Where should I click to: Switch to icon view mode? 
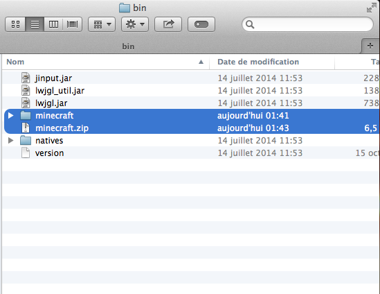pyautogui.click(x=15, y=24)
